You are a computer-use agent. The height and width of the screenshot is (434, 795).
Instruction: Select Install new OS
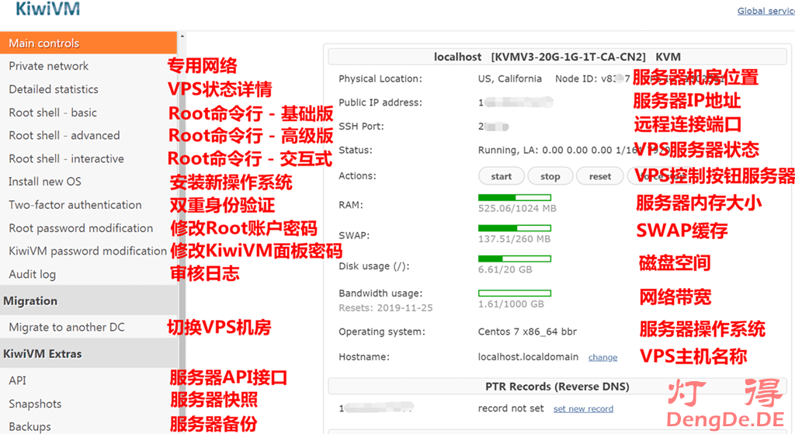[44, 182]
